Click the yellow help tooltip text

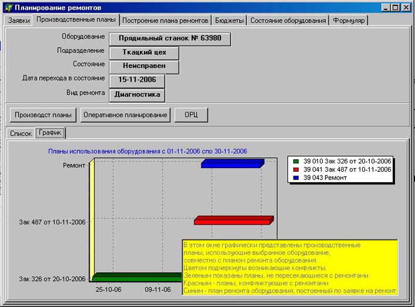(x=290, y=268)
